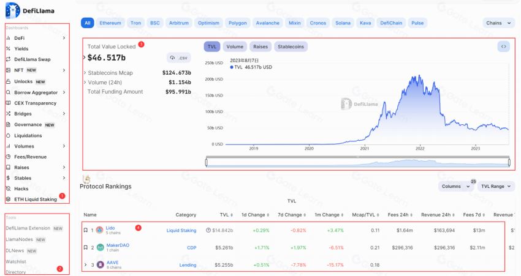Click the chart range slider right handle

[x=509, y=163]
